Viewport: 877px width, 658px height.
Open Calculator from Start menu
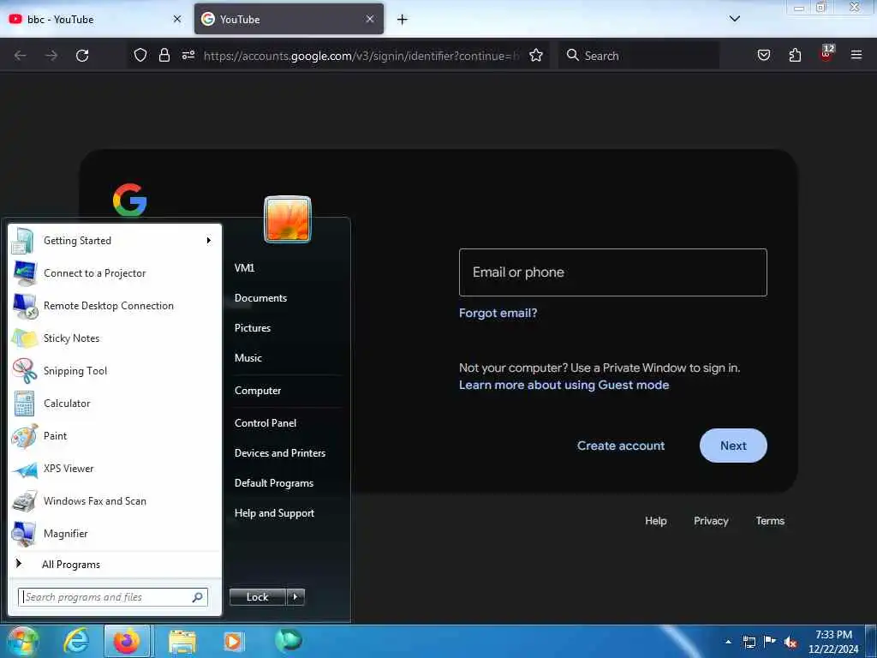pos(115,404)
